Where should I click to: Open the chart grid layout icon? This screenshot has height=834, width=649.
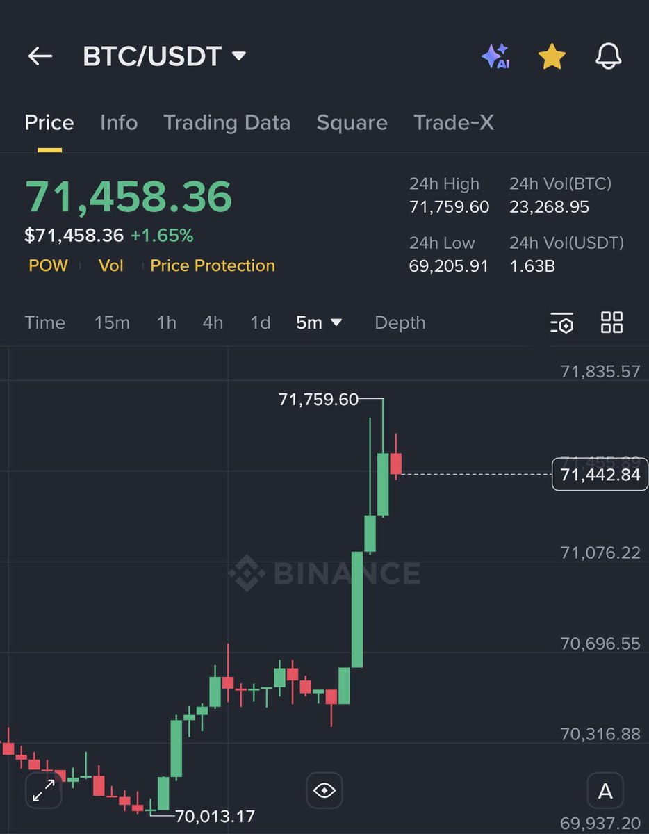pyautogui.click(x=611, y=322)
